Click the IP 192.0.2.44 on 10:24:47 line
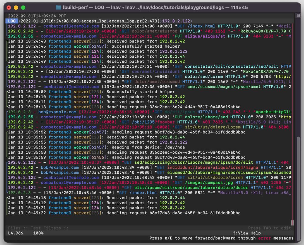The height and width of the screenshot is (245, 304). (x=172, y=56)
